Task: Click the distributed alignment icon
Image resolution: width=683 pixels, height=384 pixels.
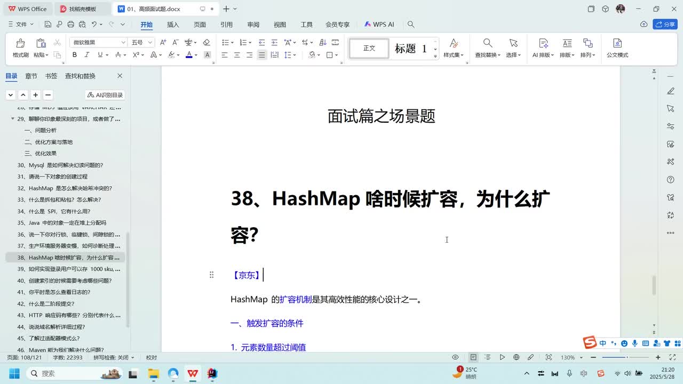Action: 274,55
